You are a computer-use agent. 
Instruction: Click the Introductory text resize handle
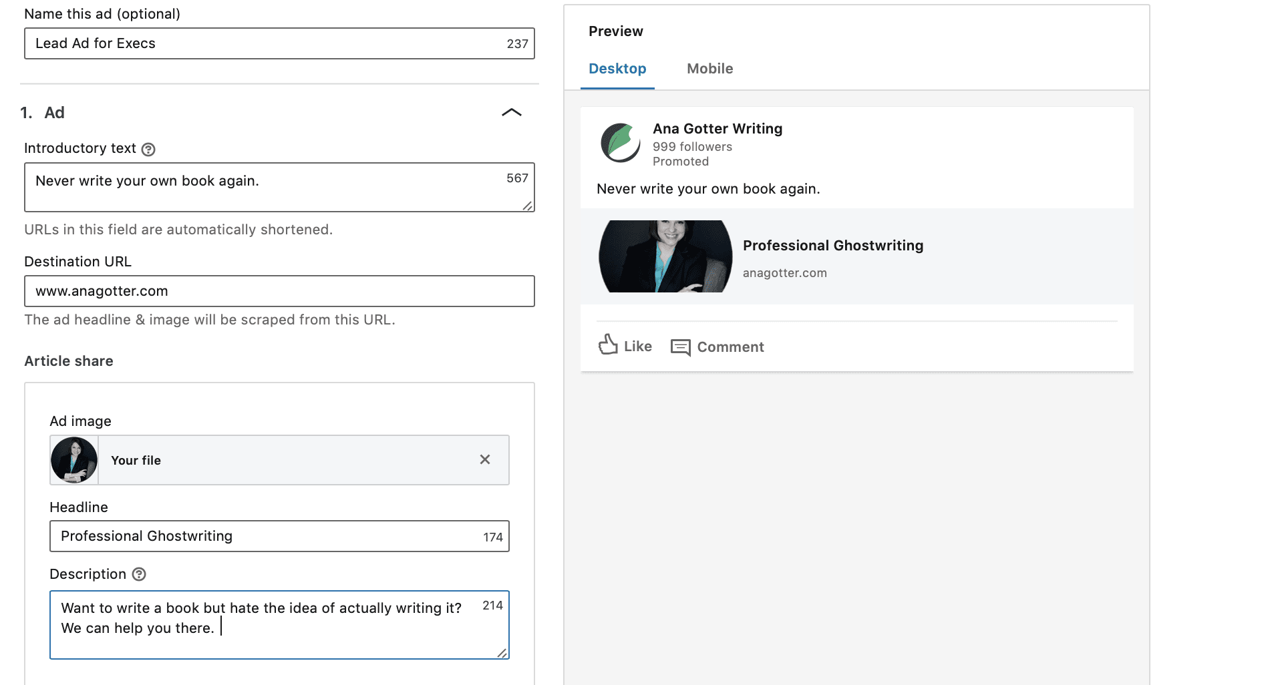[x=527, y=206]
